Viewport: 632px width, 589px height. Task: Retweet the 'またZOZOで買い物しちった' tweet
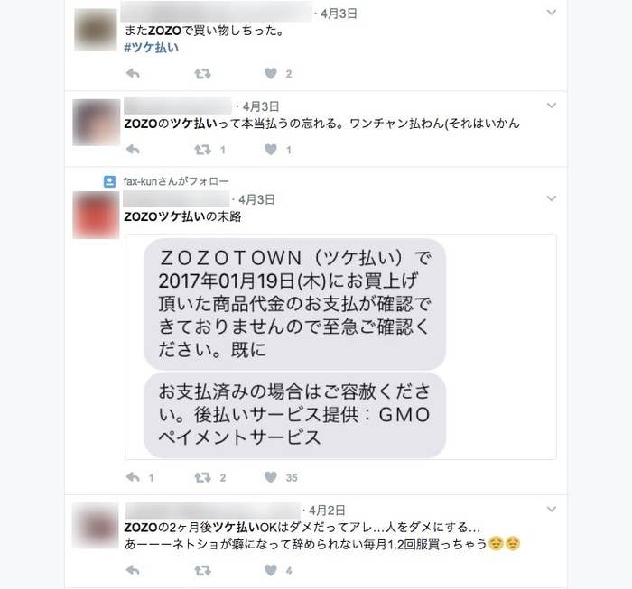point(203,74)
